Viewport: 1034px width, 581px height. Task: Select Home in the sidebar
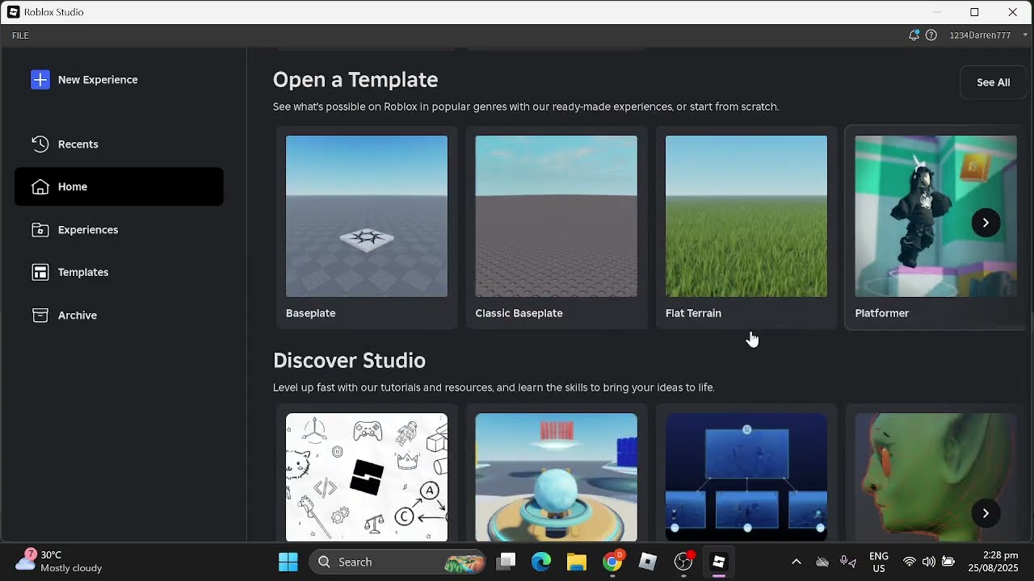pyautogui.click(x=119, y=186)
